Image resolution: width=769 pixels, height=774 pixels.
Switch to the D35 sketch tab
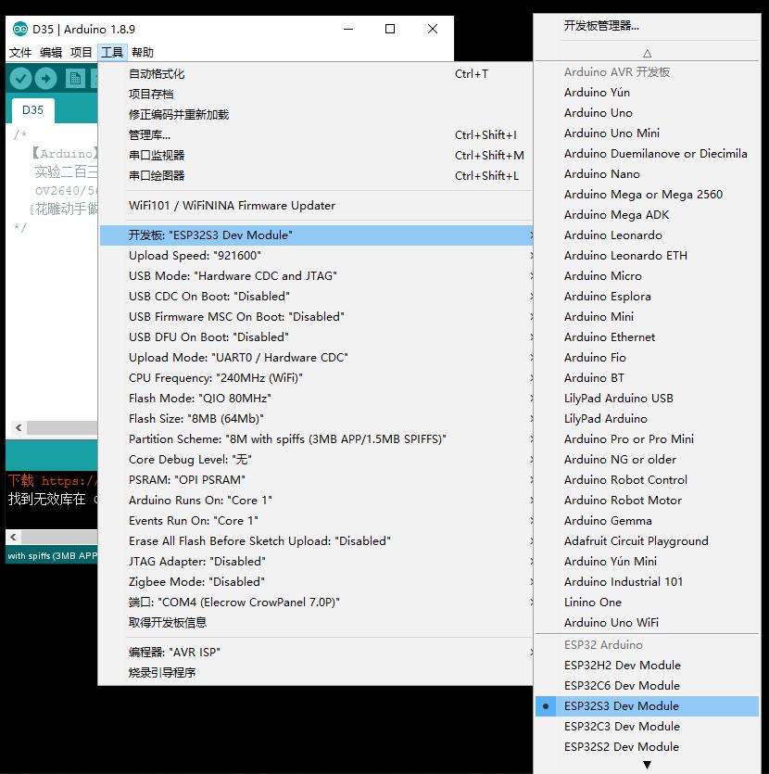pos(32,110)
